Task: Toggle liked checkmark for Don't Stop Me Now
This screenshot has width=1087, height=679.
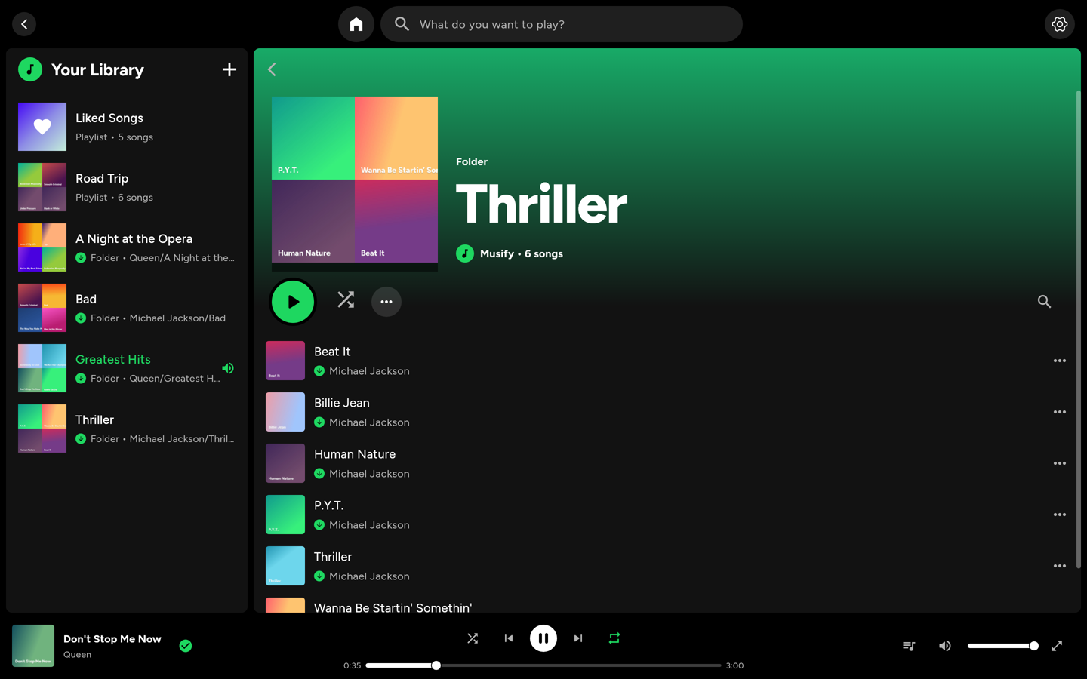Action: click(x=186, y=646)
